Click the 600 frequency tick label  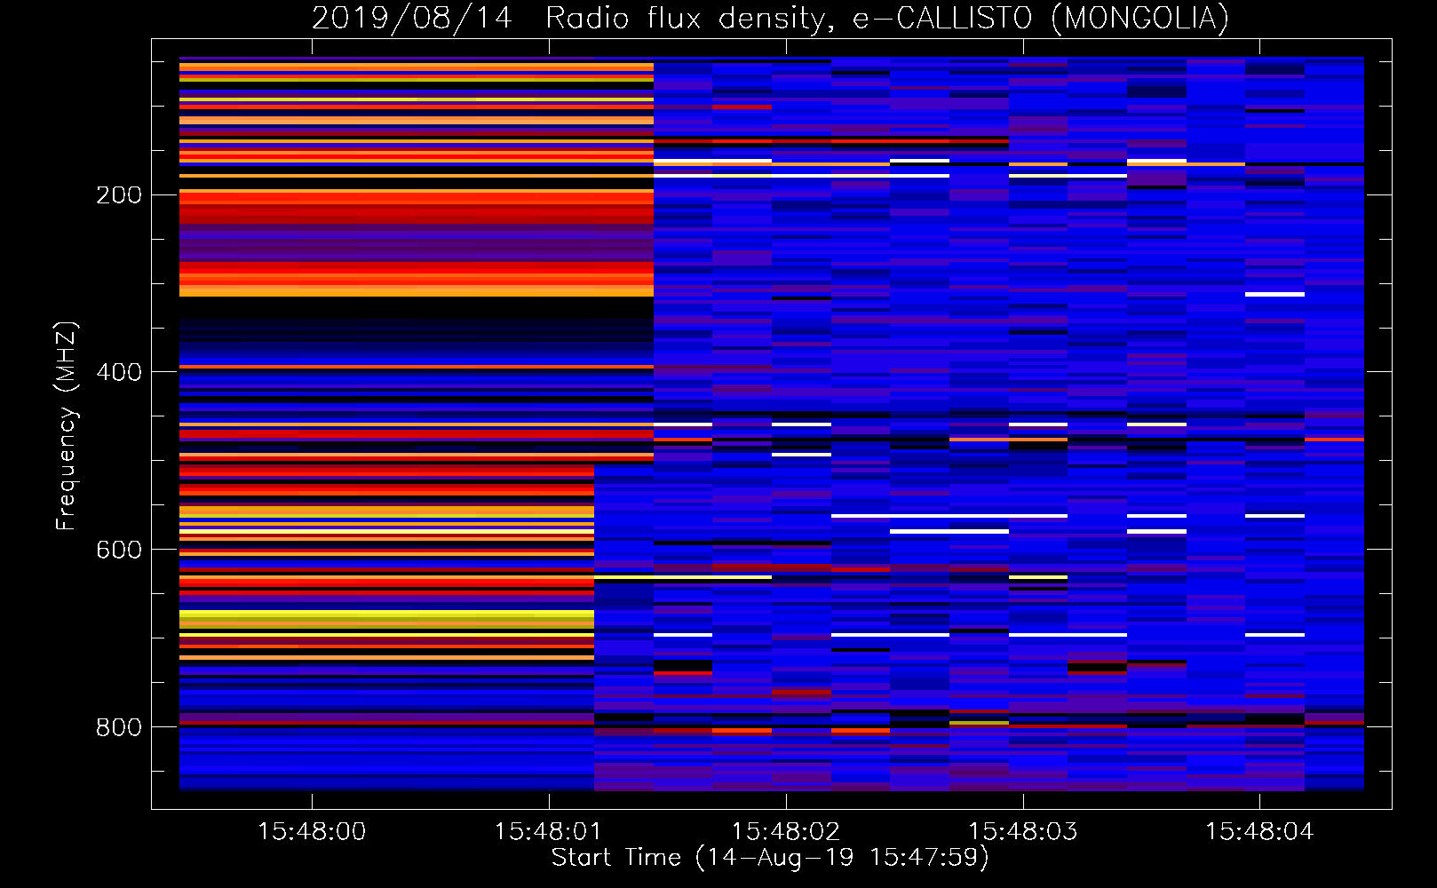pyautogui.click(x=119, y=550)
